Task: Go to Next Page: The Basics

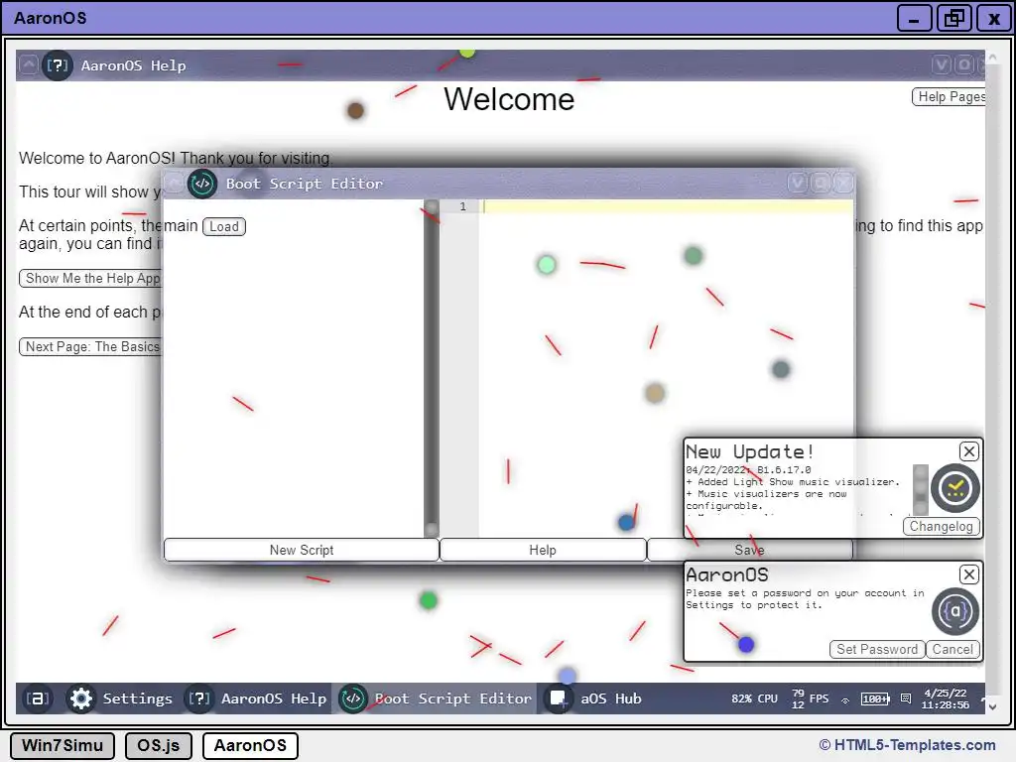Action: click(x=91, y=346)
